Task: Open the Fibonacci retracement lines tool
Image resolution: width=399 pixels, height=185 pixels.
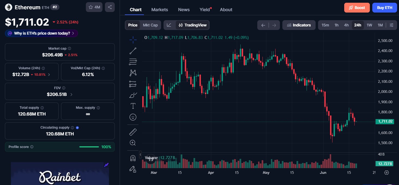Action: [133, 62]
